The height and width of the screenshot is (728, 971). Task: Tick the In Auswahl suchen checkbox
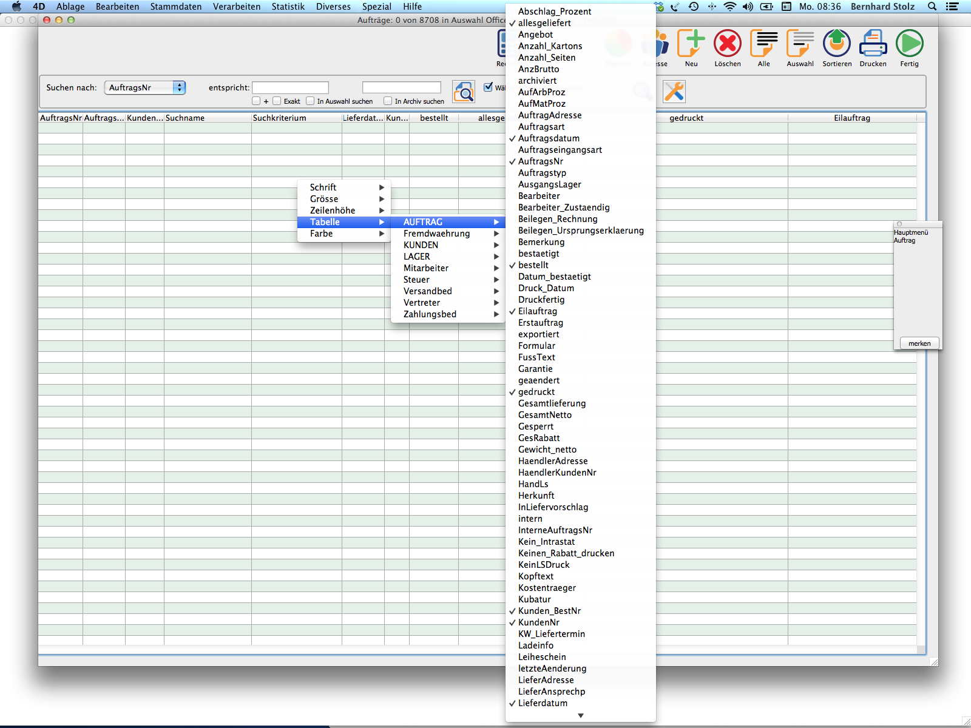click(x=311, y=101)
